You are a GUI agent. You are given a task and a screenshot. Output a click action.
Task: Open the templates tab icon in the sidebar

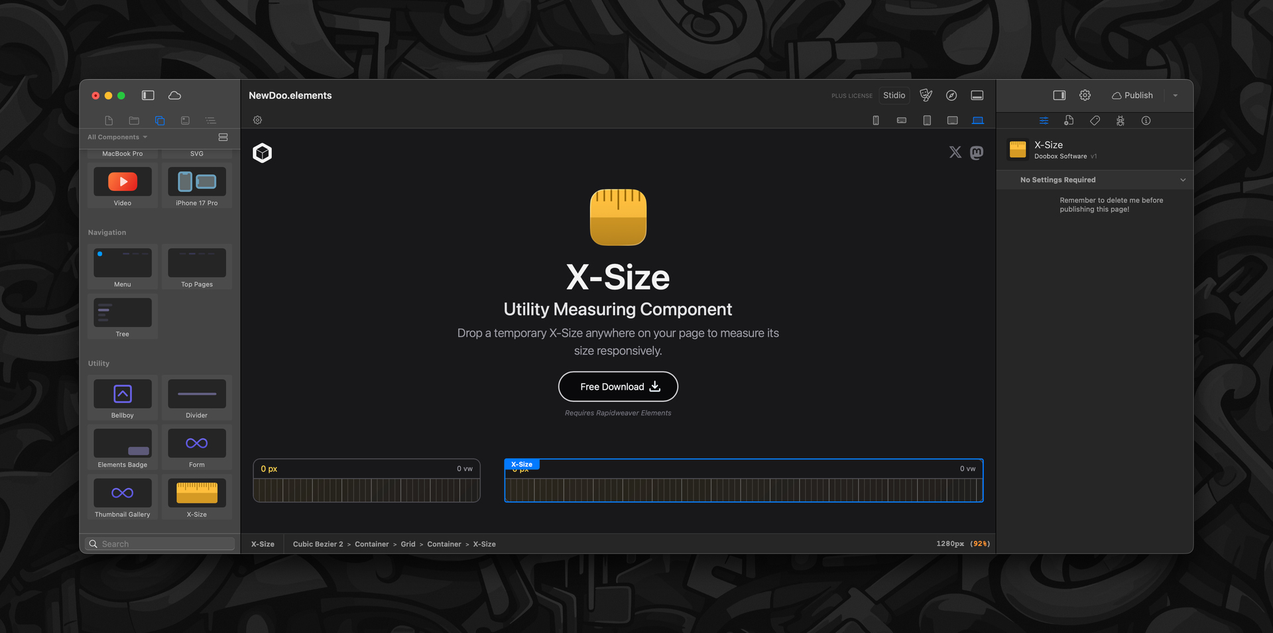pos(185,121)
